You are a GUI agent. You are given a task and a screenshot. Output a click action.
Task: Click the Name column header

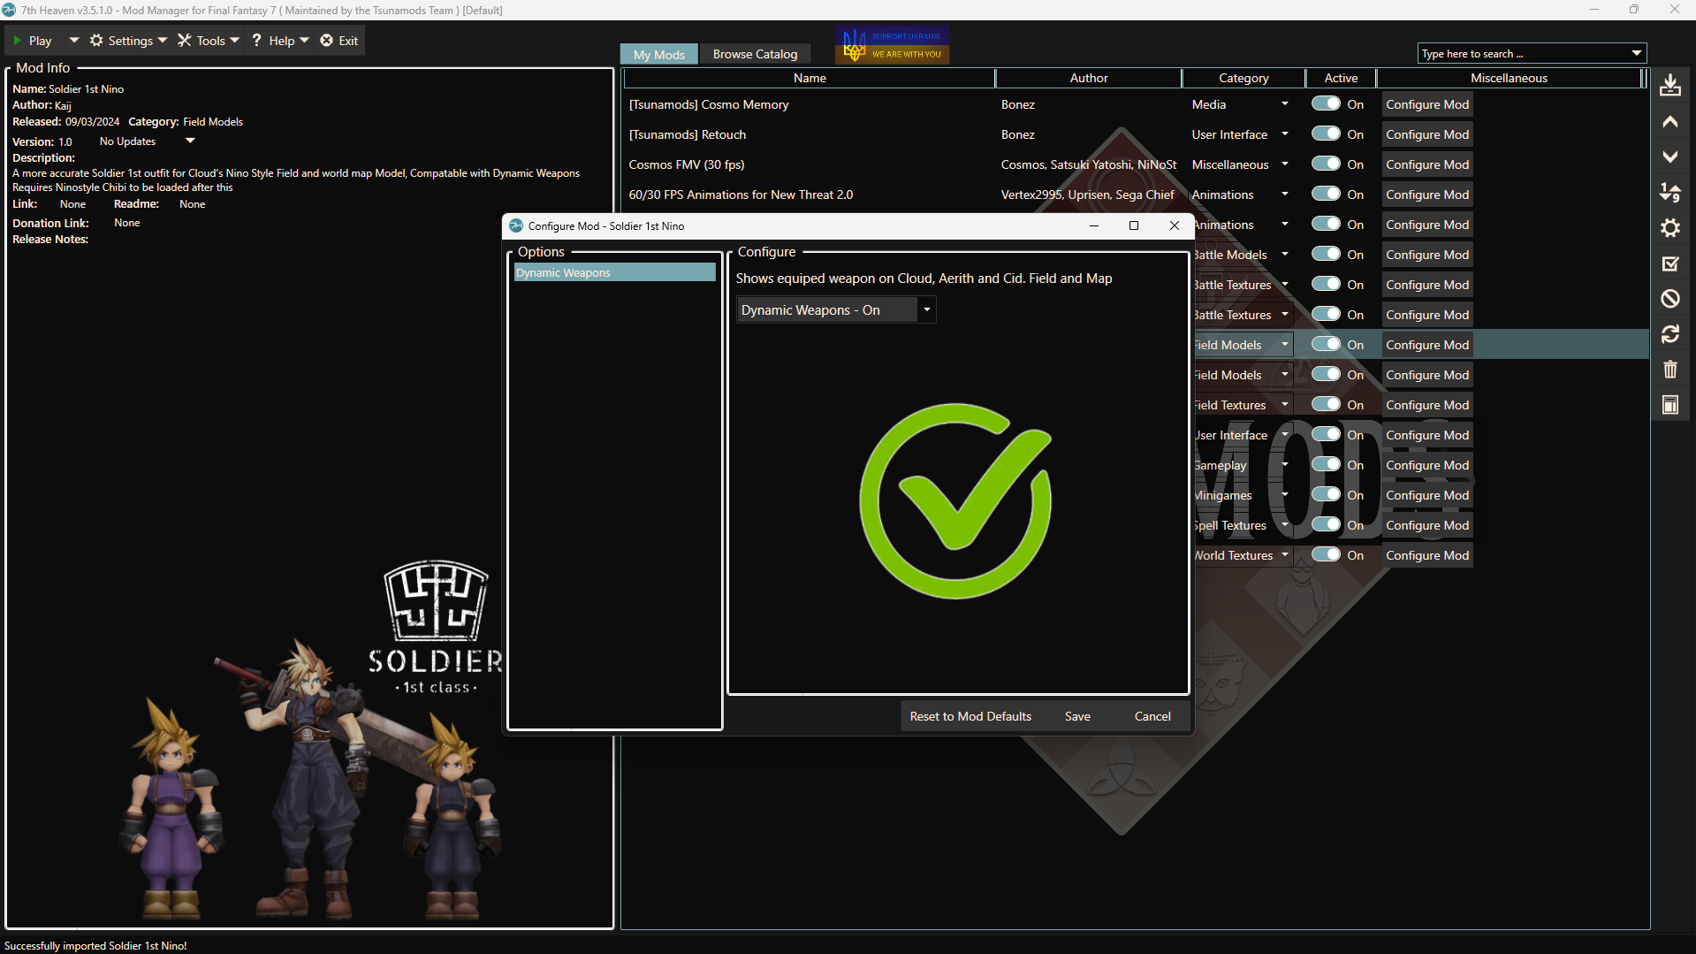click(810, 78)
